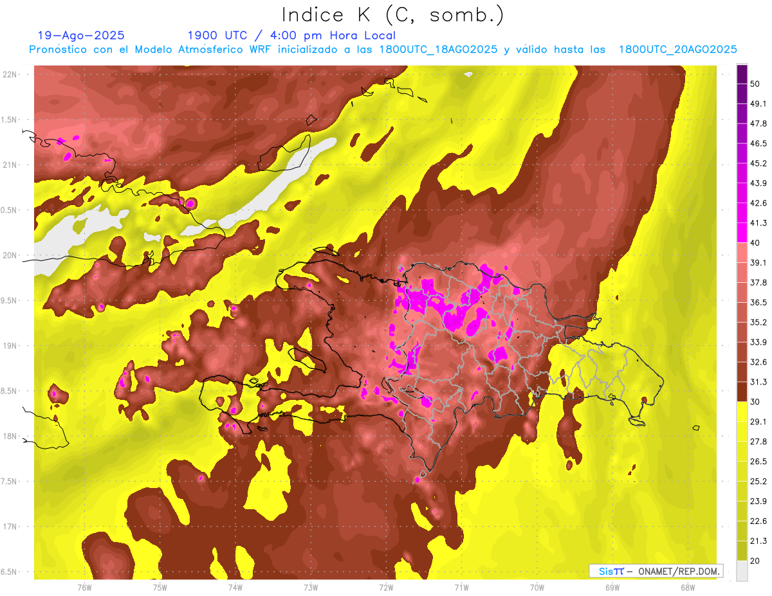Click the legend value "30"

756,402
